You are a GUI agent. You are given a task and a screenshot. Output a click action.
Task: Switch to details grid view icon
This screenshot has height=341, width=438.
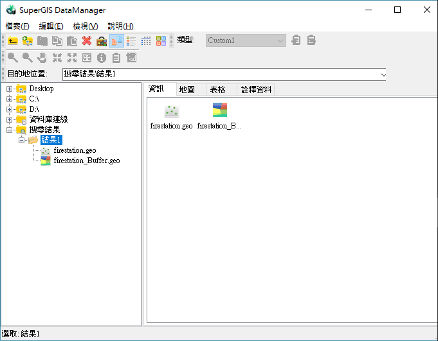[146, 41]
